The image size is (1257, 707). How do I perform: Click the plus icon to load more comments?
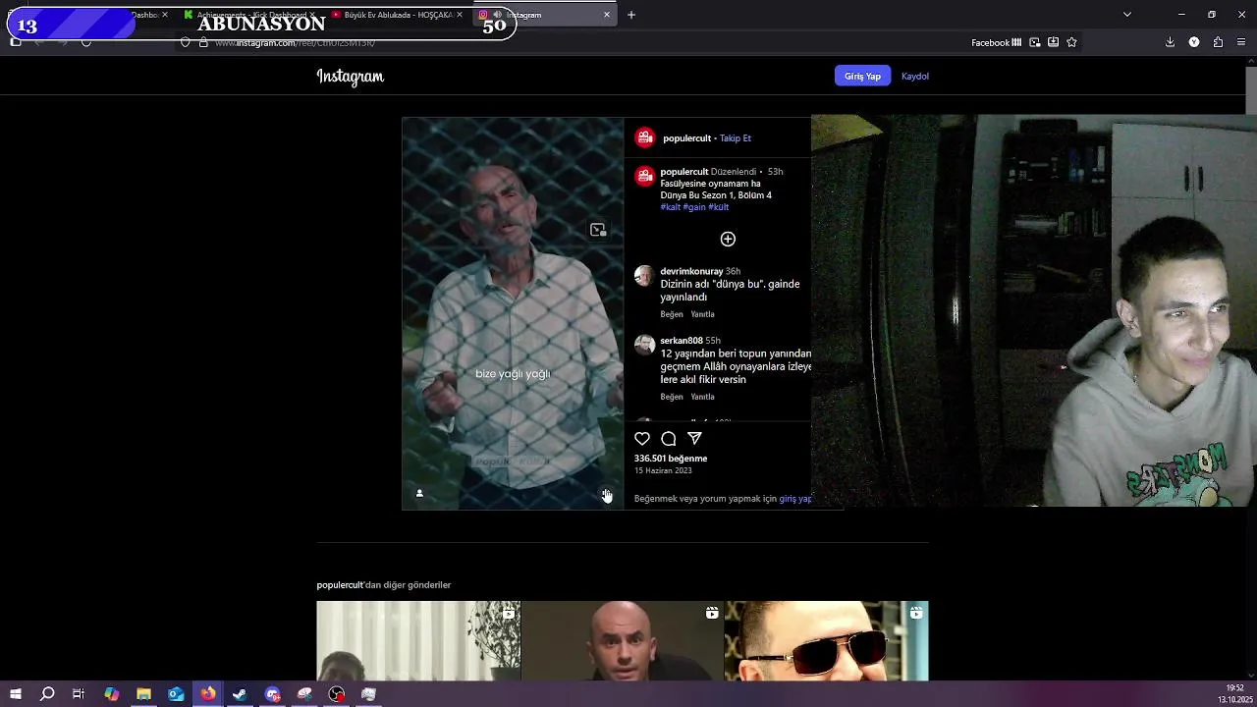[728, 239]
